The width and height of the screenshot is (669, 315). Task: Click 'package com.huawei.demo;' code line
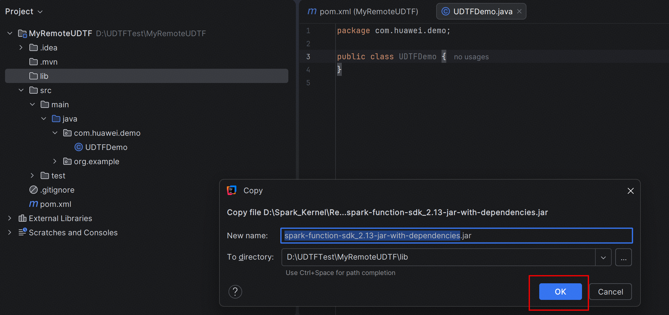coord(394,31)
